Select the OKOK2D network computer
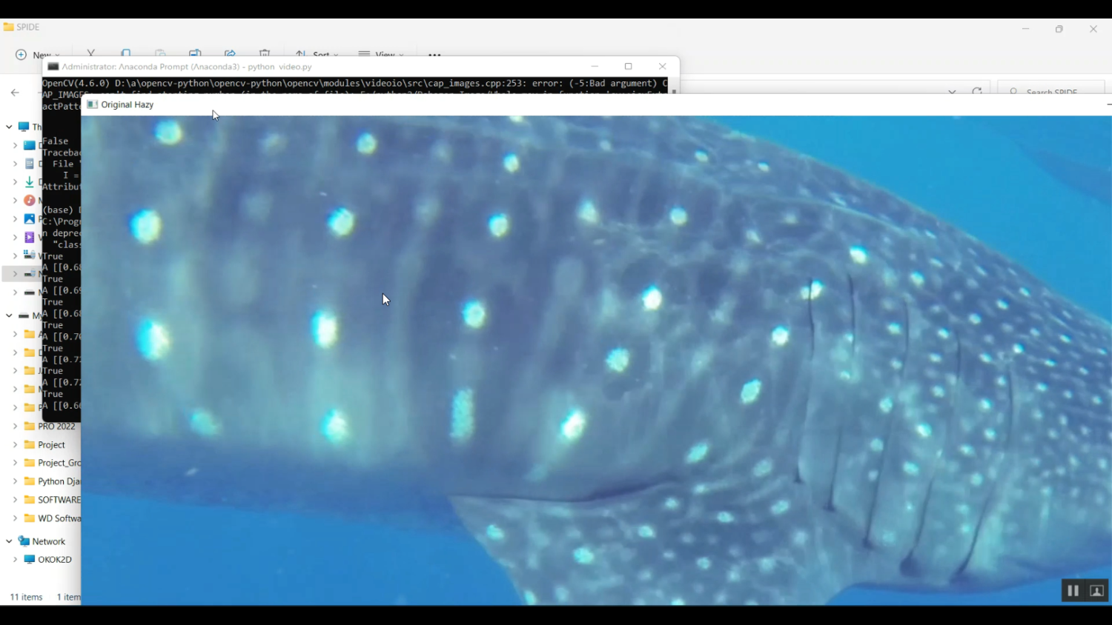Image resolution: width=1112 pixels, height=625 pixels. coord(54,560)
